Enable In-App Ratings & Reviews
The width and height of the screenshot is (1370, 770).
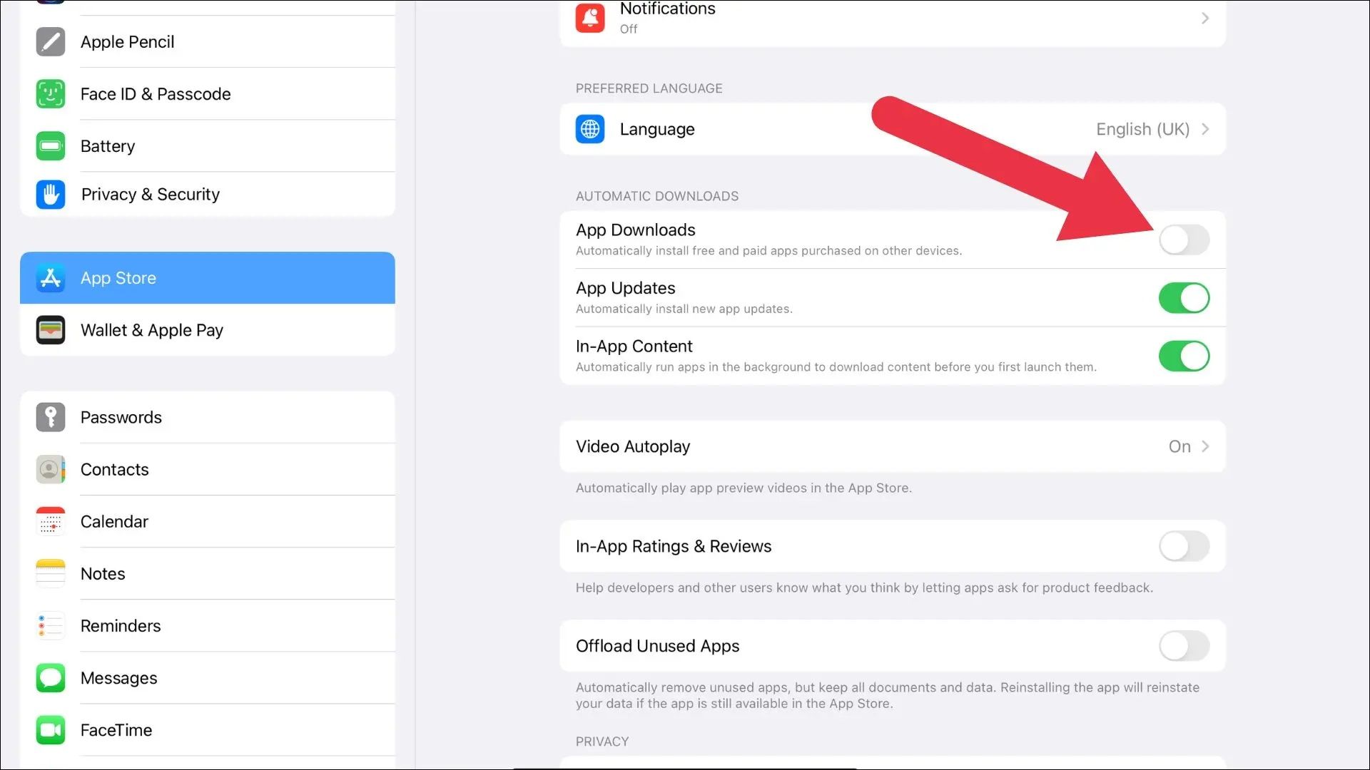pos(1184,546)
